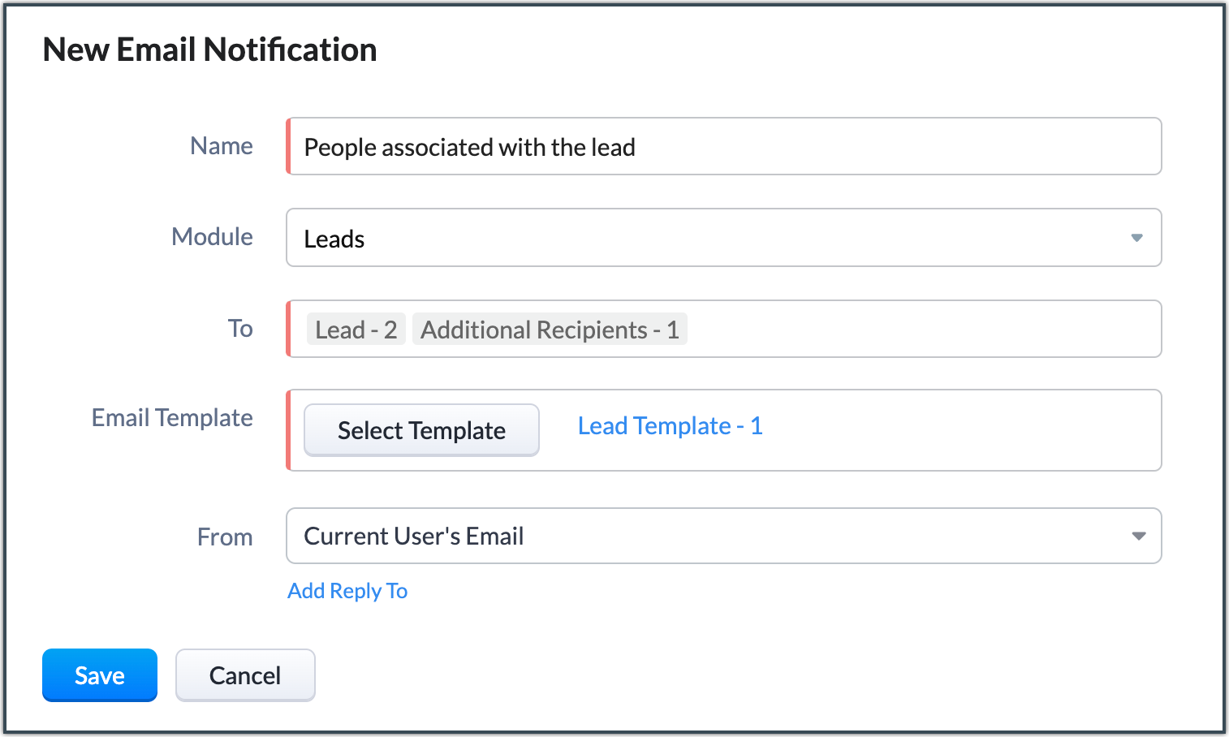Click the Name field label
The width and height of the screenshot is (1229, 737).
(222, 146)
